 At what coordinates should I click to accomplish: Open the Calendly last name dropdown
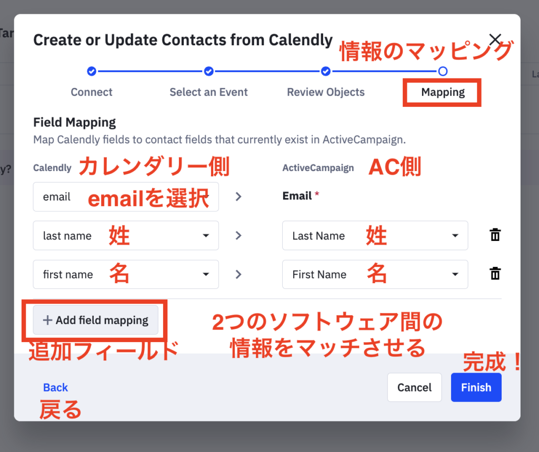pyautogui.click(x=126, y=235)
